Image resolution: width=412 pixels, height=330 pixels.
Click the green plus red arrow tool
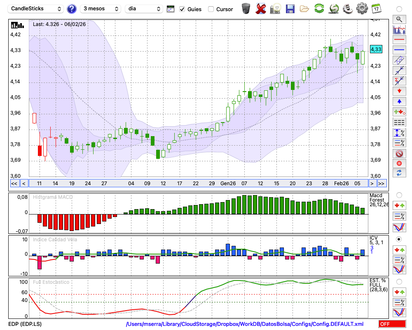coord(399,112)
